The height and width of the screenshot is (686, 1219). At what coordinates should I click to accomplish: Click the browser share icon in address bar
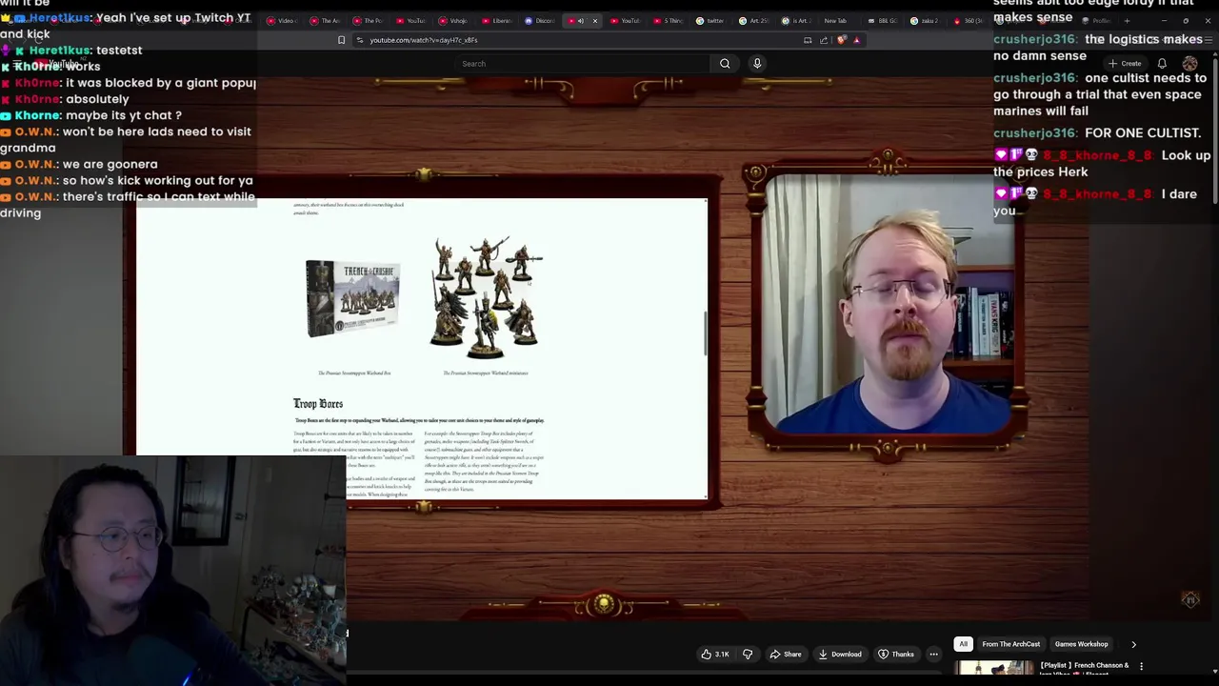pyautogui.click(x=824, y=40)
